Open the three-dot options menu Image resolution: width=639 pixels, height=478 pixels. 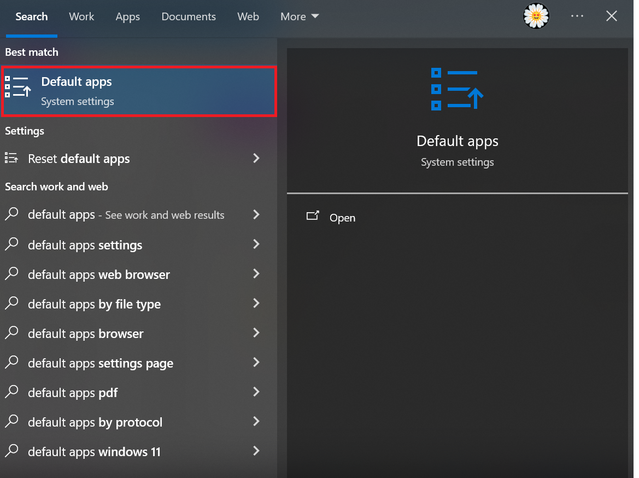coord(577,16)
